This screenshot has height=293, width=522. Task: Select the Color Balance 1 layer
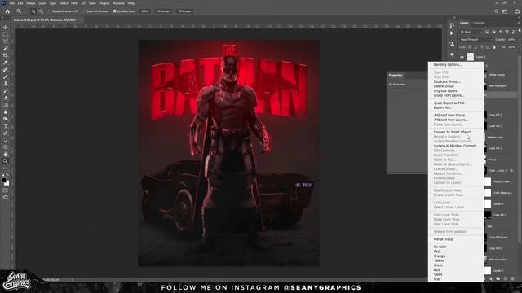click(x=502, y=193)
